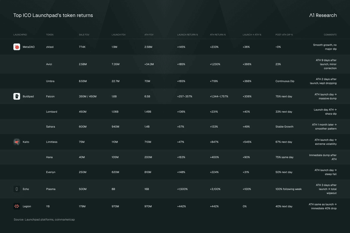Screen dimensions: 350x233
Task: Click the Sahara token cell
Action: [x=50, y=127]
